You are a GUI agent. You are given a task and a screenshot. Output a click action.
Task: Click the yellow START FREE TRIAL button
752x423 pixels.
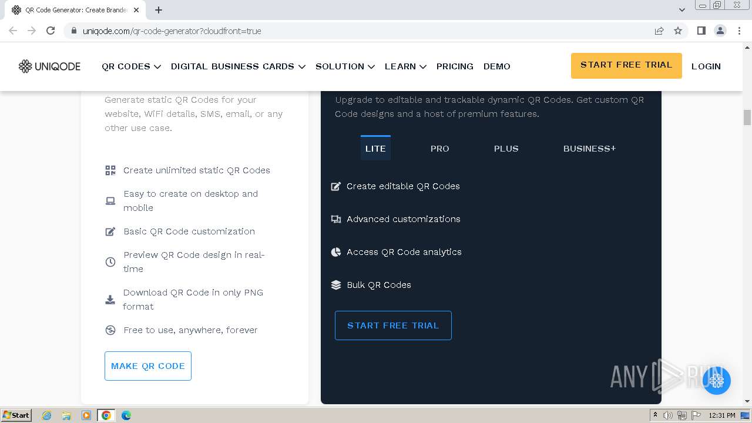pyautogui.click(x=626, y=65)
